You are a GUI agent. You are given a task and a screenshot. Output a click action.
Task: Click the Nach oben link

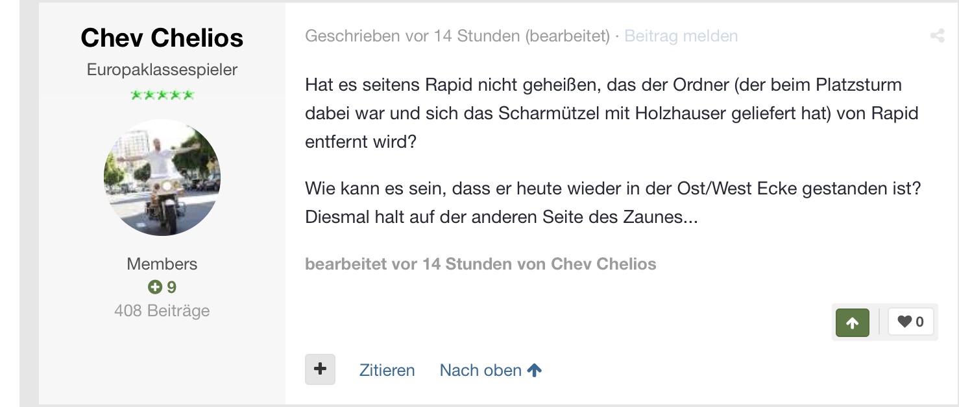481,370
